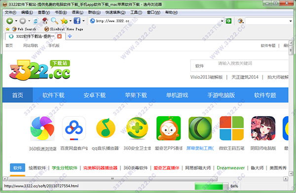Click the search engine icon beside search box
This screenshot has height=193, width=296.
tap(240, 21)
